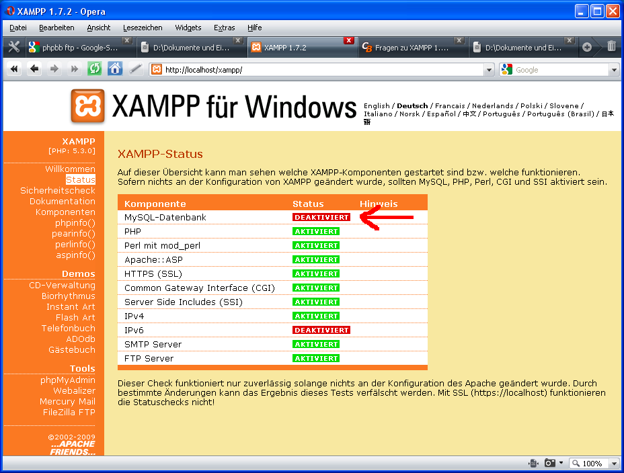Open the Datei menu

click(x=18, y=28)
